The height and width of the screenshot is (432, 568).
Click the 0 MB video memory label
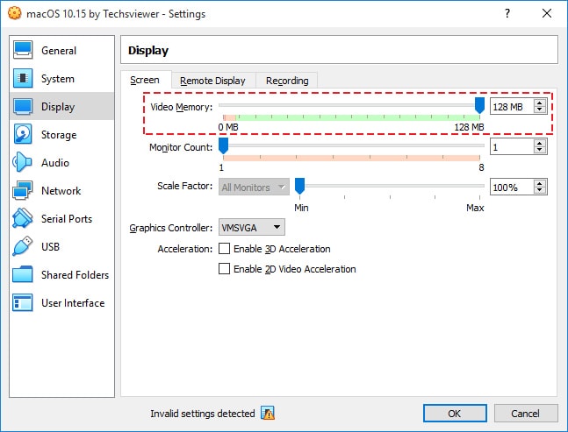tap(228, 127)
